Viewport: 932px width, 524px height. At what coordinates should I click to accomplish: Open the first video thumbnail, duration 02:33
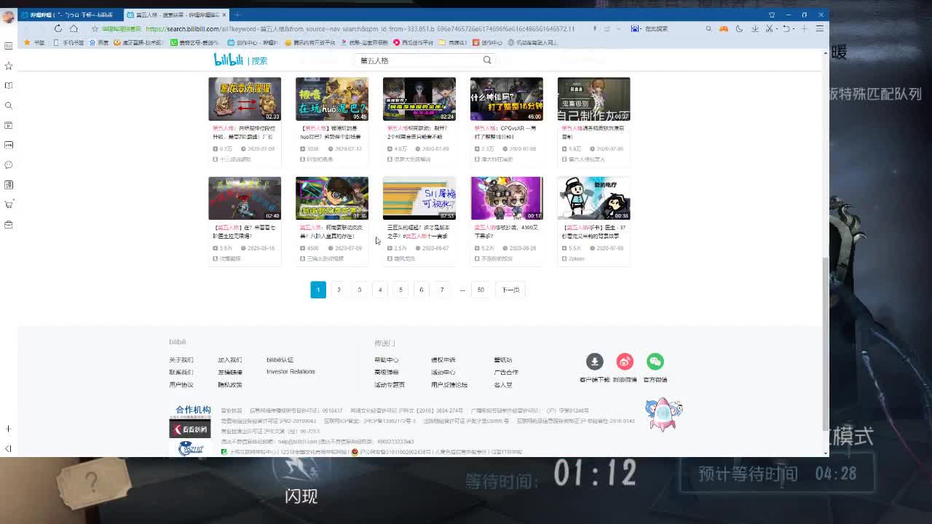pos(245,99)
